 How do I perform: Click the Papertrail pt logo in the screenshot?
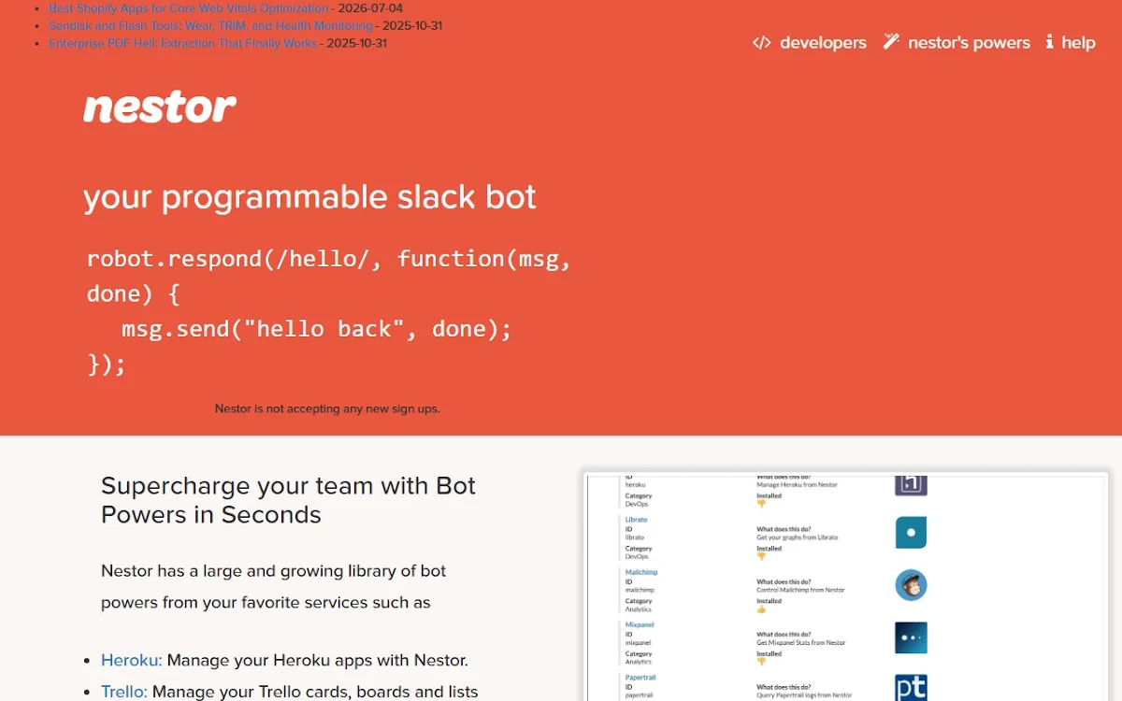[911, 688]
